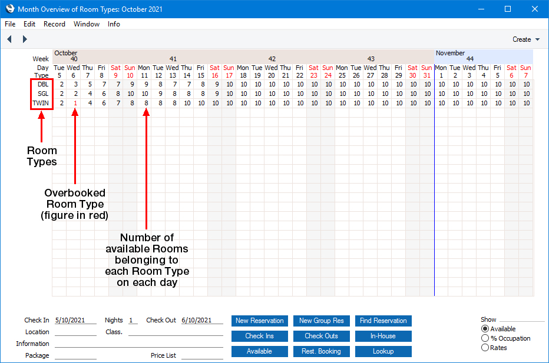Click week 44 header label
This screenshot has height=363, width=549.
(470, 59)
